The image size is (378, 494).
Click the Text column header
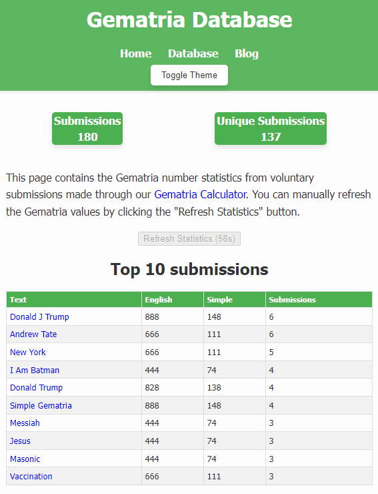(74, 299)
